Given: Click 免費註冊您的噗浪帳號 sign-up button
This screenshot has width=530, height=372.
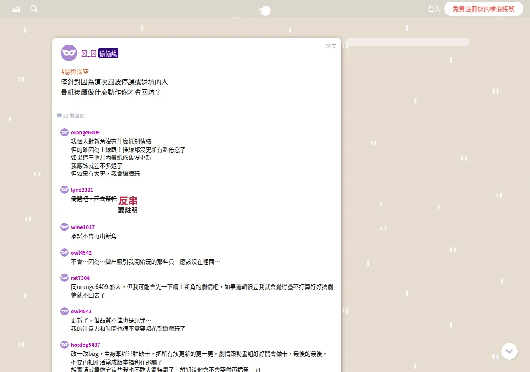Looking at the screenshot, I should click(483, 9).
